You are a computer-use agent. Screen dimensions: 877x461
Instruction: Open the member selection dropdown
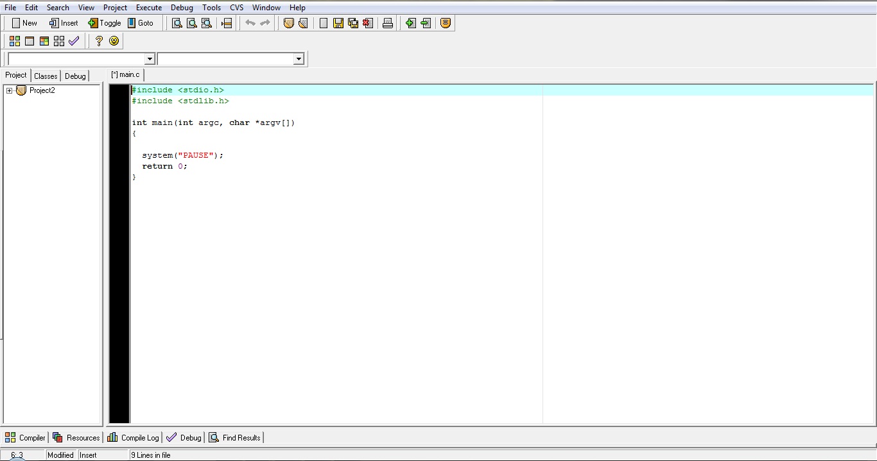[x=298, y=58]
